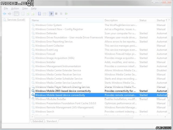Click gear icon beside Windows Error Reporting Service
Screen dimensions: 173x130
(x=33, y=41)
